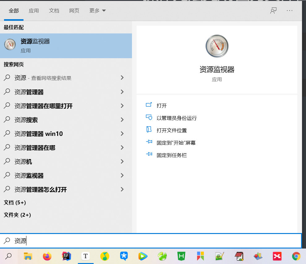
Task: Open the 资源监视器 gauge icon in results panel
Action: 217,45
